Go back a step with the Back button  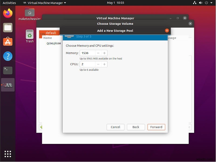tap(136, 127)
